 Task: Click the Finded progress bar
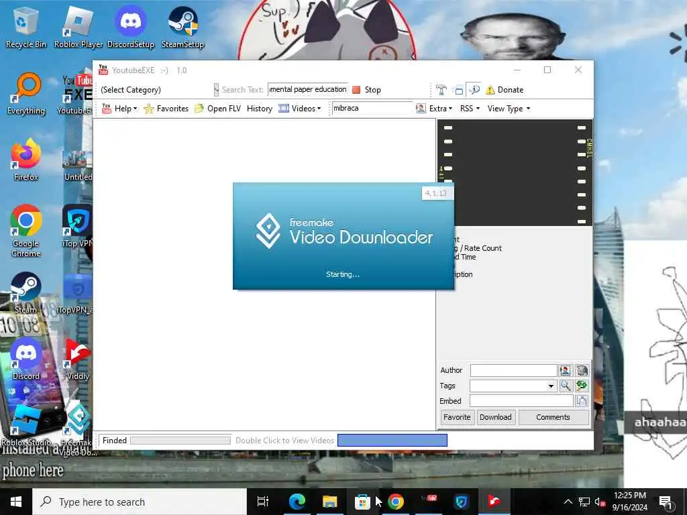[180, 440]
